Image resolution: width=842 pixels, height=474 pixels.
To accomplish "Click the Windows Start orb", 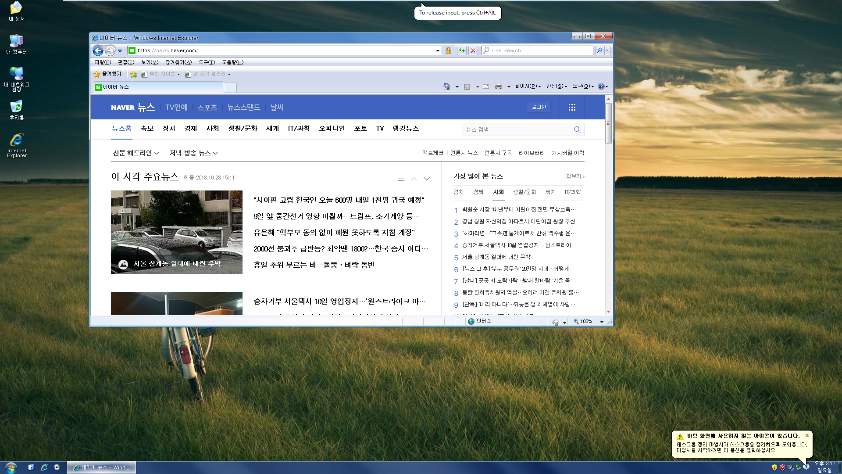I will pos(11,467).
